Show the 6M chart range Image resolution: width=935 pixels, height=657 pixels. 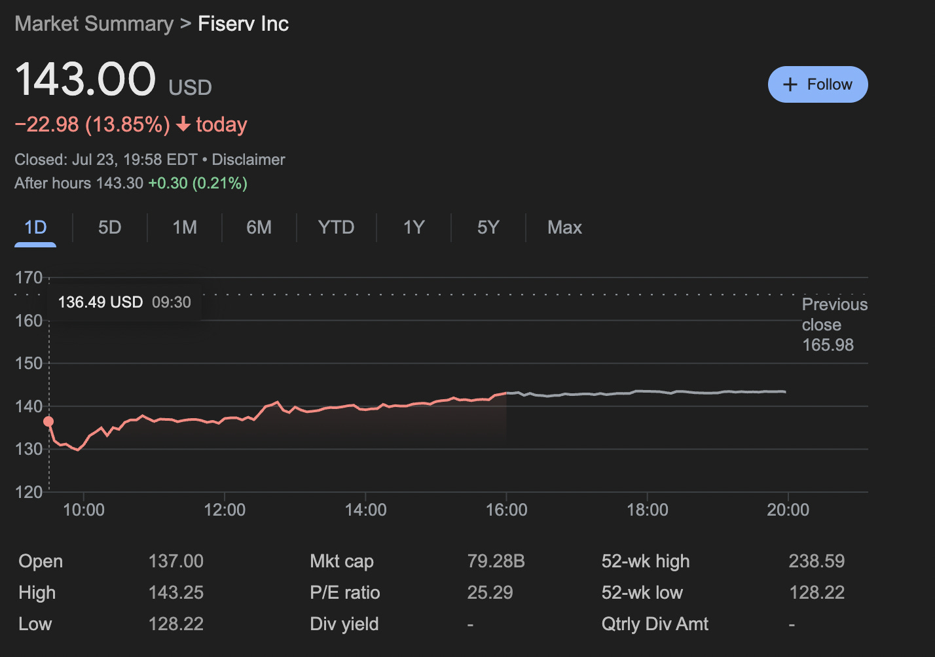pos(259,227)
